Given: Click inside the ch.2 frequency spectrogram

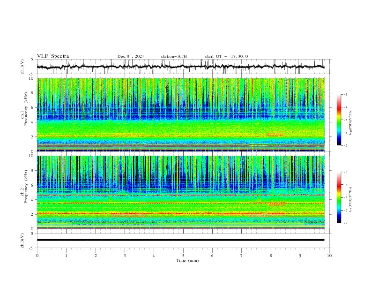Looking at the screenshot, I should [180, 192].
